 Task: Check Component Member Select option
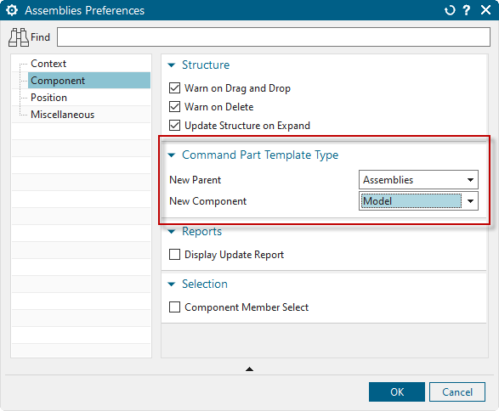[x=174, y=307]
